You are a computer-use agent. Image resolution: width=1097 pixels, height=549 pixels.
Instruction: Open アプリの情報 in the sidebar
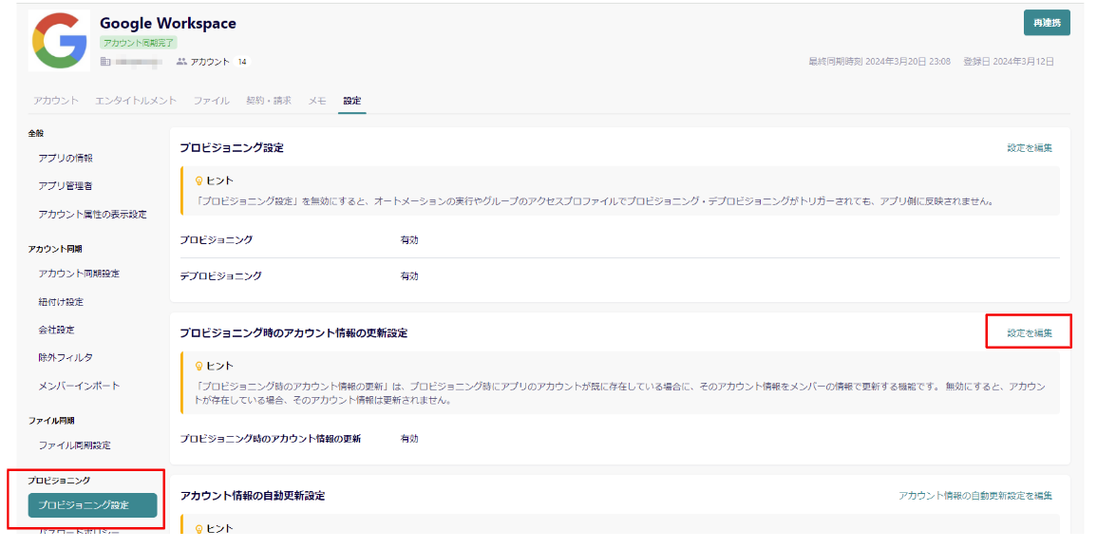[x=66, y=158]
